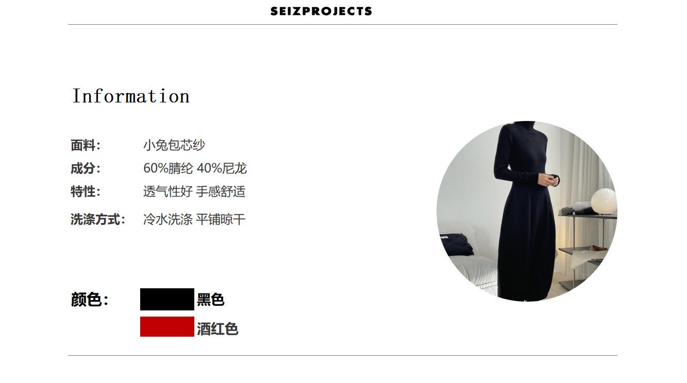The height and width of the screenshot is (383, 687).
Task: Select the 颜色 color label
Action: coord(90,300)
